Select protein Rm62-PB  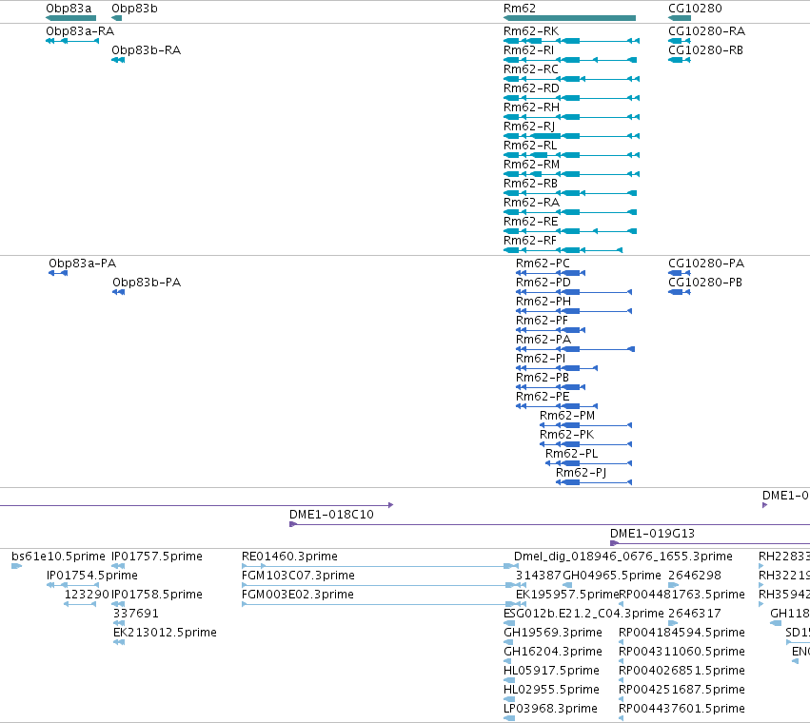point(551,387)
